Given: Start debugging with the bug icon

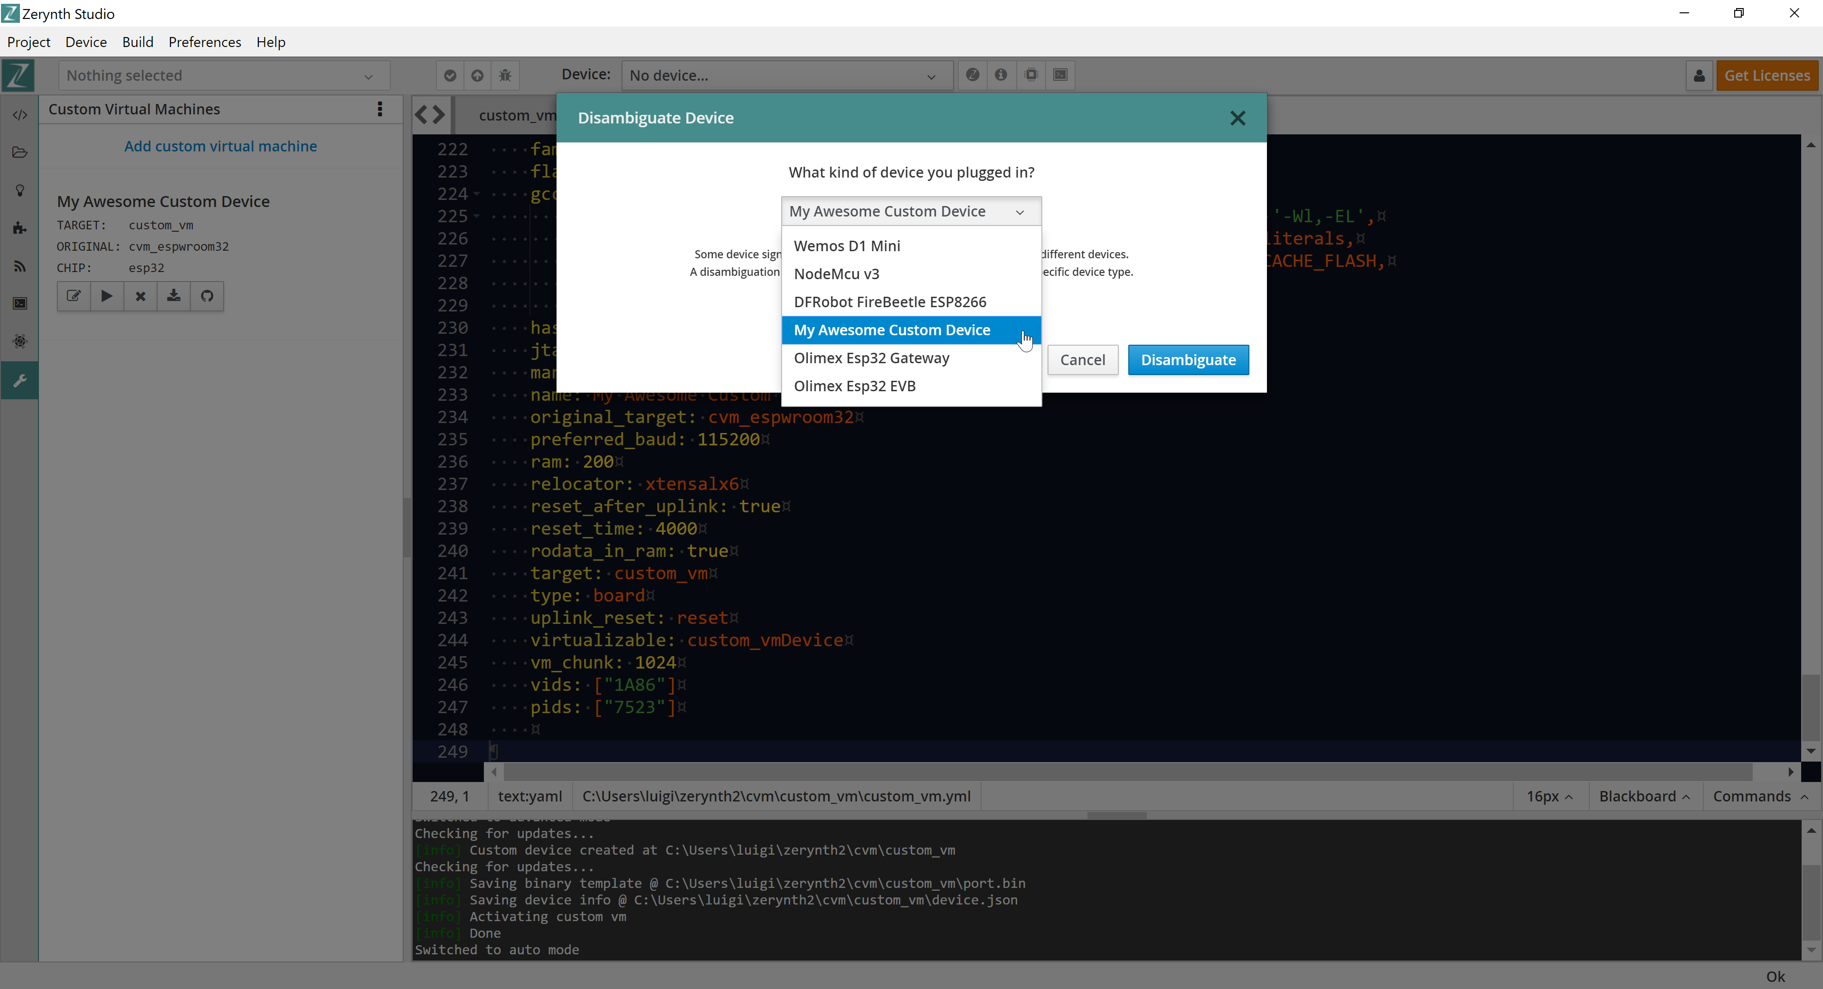Looking at the screenshot, I should [505, 75].
